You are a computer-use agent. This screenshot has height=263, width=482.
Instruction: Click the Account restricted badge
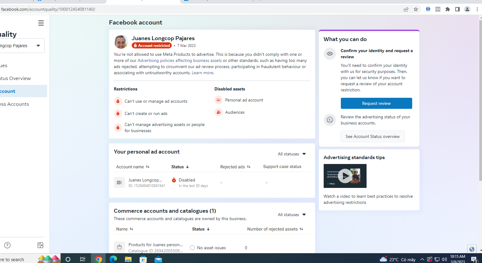click(x=152, y=45)
